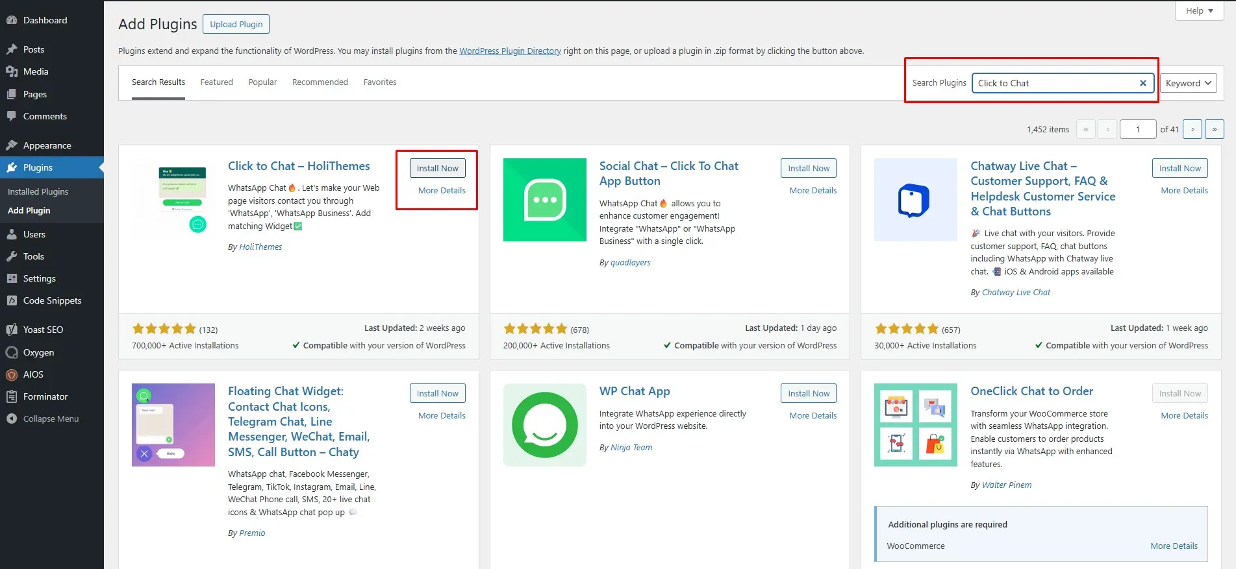1236x569 pixels.
Task: Click the AIOS shield icon
Action: [x=12, y=374]
